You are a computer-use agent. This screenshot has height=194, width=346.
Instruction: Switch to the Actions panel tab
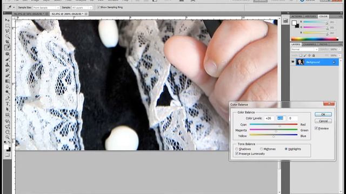pos(296,17)
